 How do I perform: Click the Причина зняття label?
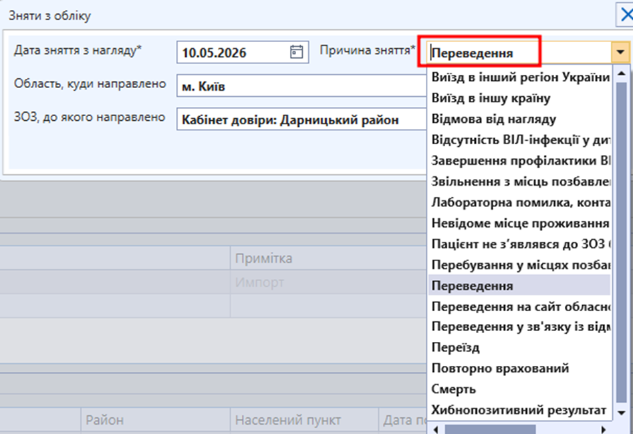click(368, 51)
